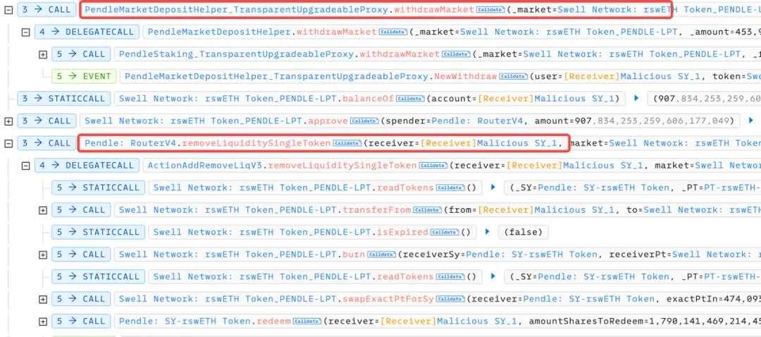The image size is (761, 337).
Task: Expand the burn call tree node
Action: [43, 255]
